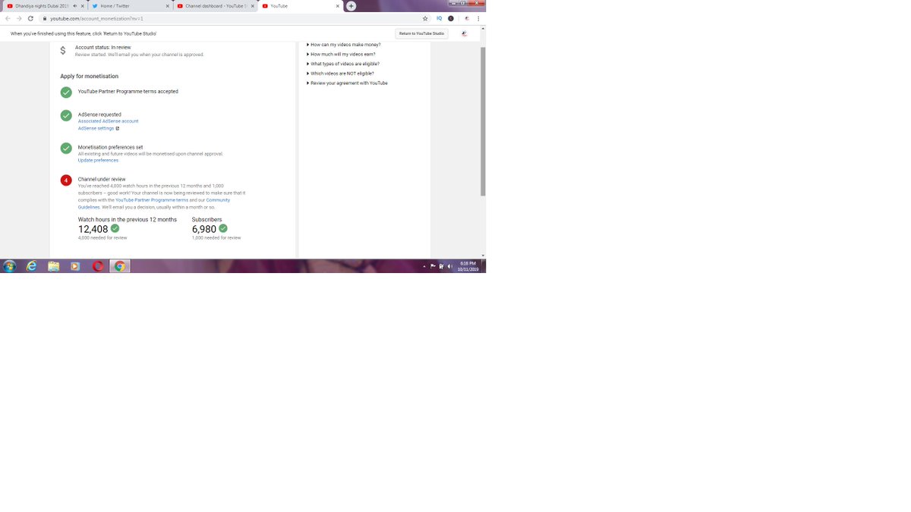Go forward in browser history
The width and height of the screenshot is (911, 512).
(19, 18)
